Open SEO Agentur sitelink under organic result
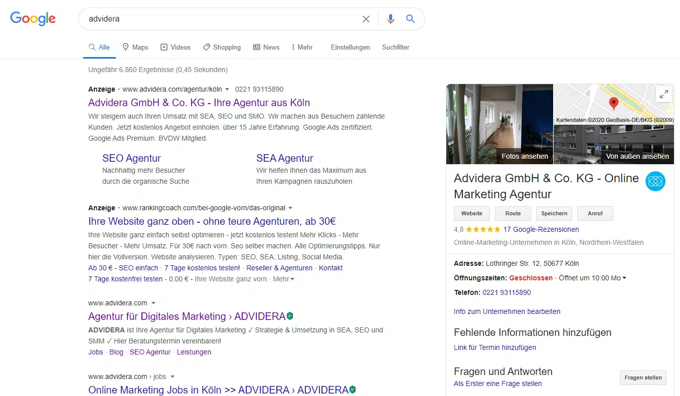The width and height of the screenshot is (680, 396). click(x=150, y=352)
